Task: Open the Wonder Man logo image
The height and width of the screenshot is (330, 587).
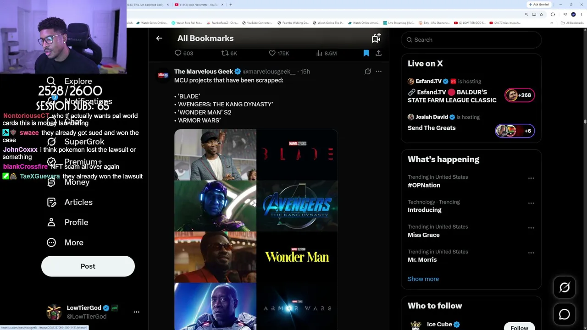Action: pyautogui.click(x=297, y=257)
